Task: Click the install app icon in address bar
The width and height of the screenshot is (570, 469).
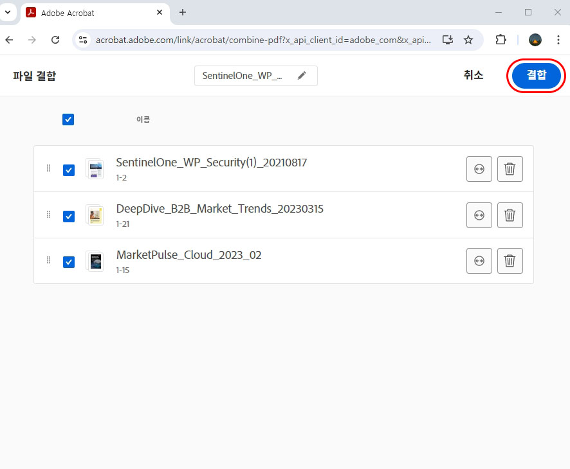Action: (x=448, y=40)
